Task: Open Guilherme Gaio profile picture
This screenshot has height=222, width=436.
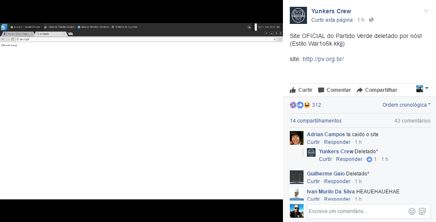Action: (297, 177)
